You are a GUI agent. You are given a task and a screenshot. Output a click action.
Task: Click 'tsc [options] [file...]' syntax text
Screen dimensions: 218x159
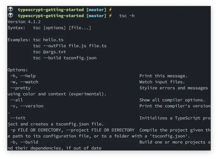click(62, 28)
